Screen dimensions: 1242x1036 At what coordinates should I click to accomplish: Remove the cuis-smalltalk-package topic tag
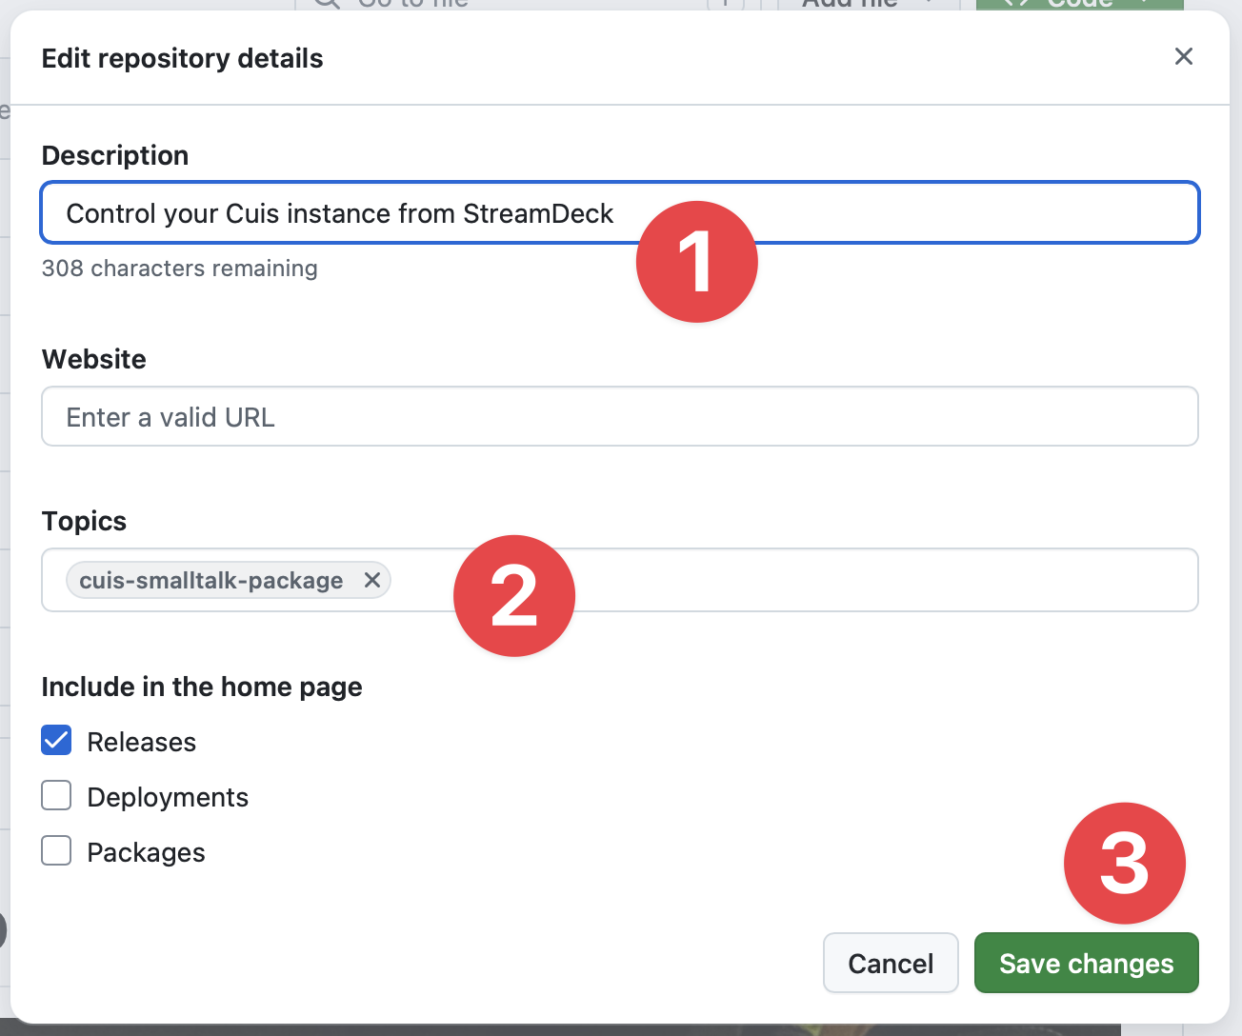(x=372, y=580)
